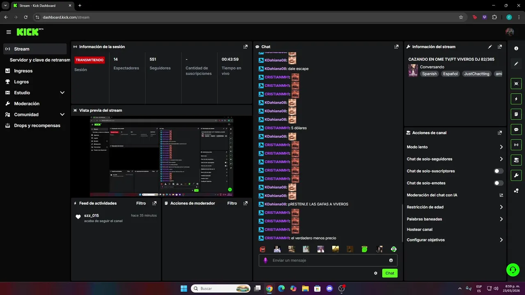Image resolution: width=525 pixels, height=295 pixels.
Task: Click the chat panel scrollbar
Action: click(402, 224)
